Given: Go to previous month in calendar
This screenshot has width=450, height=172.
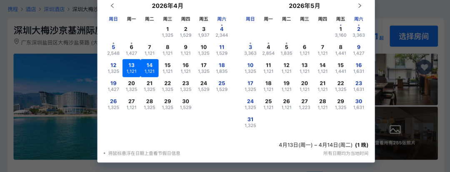Looking at the screenshot, I should pos(112,6).
